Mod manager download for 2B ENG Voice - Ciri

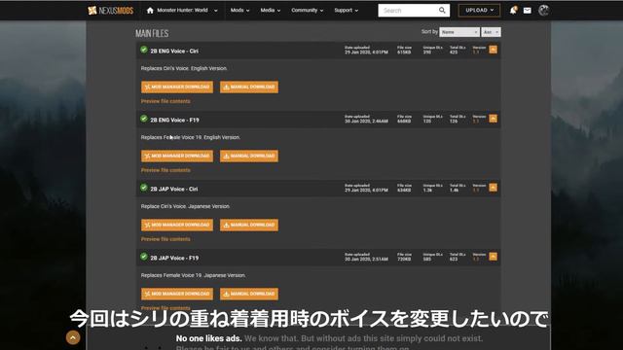(177, 87)
